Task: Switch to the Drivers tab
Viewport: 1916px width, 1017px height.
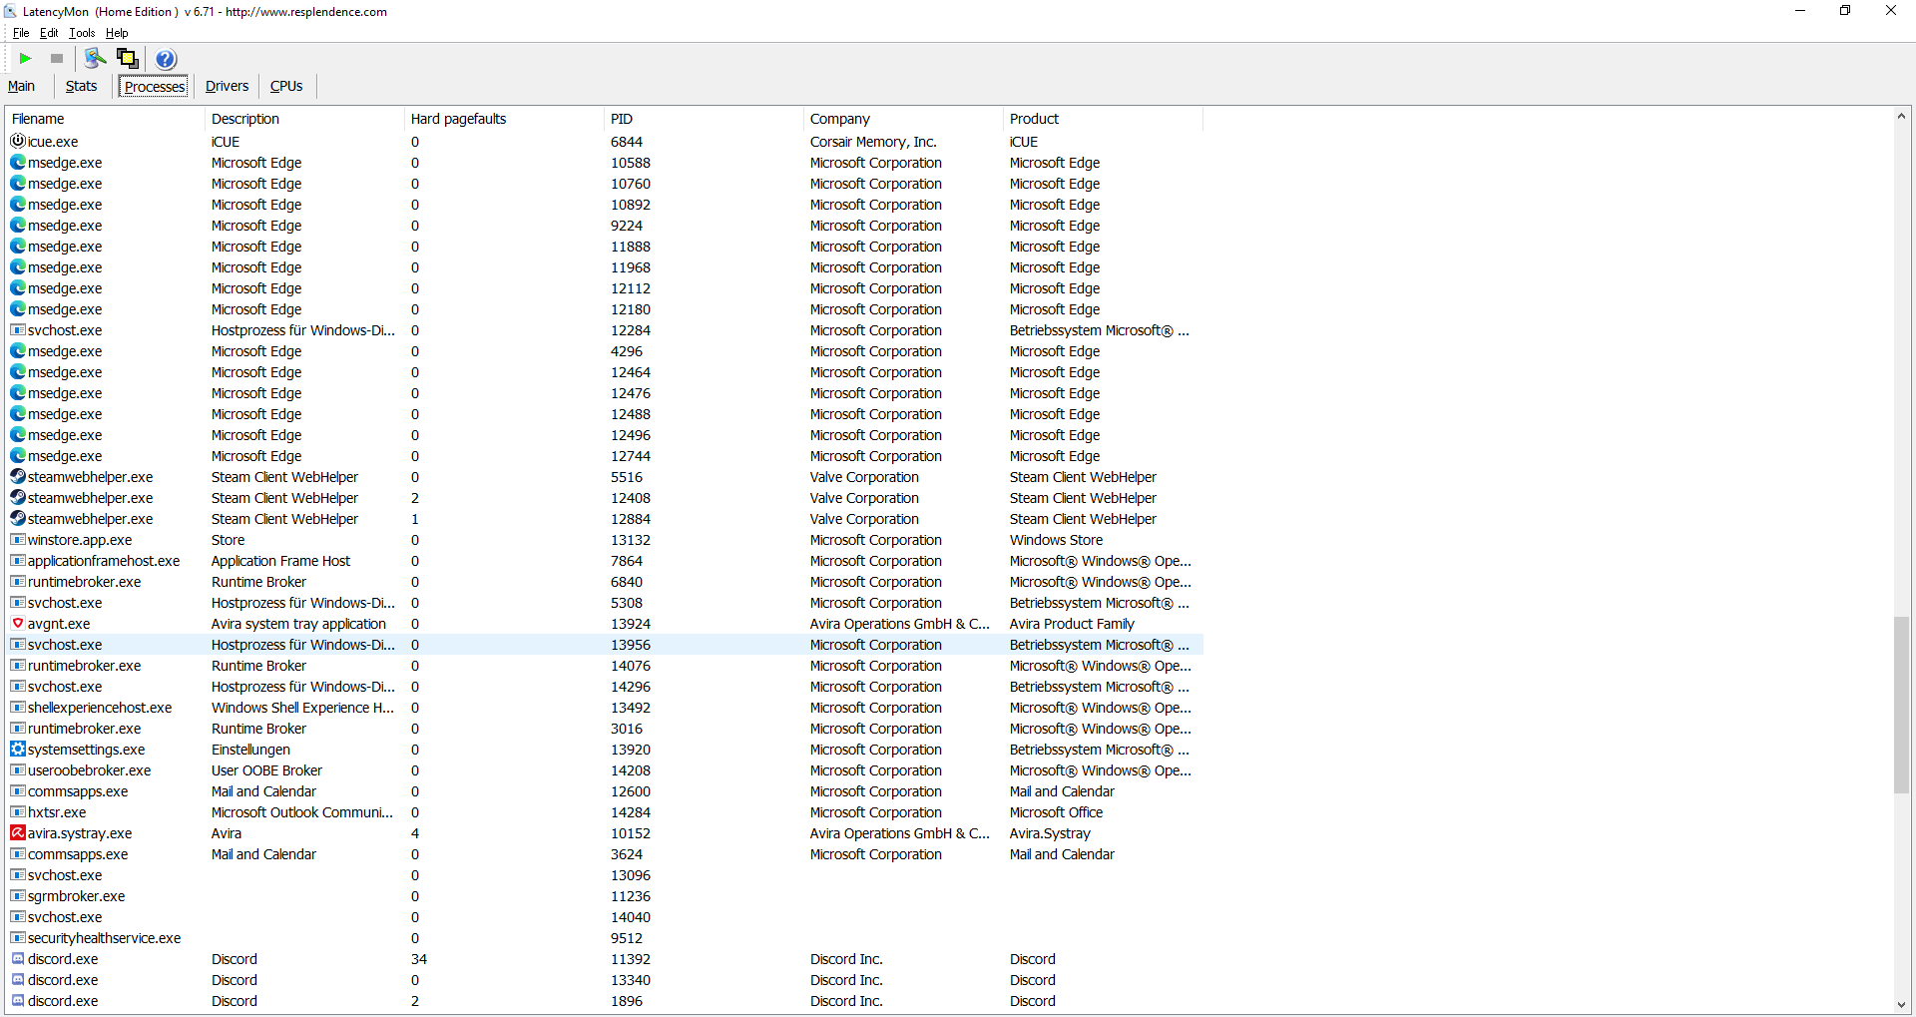Action: click(227, 86)
